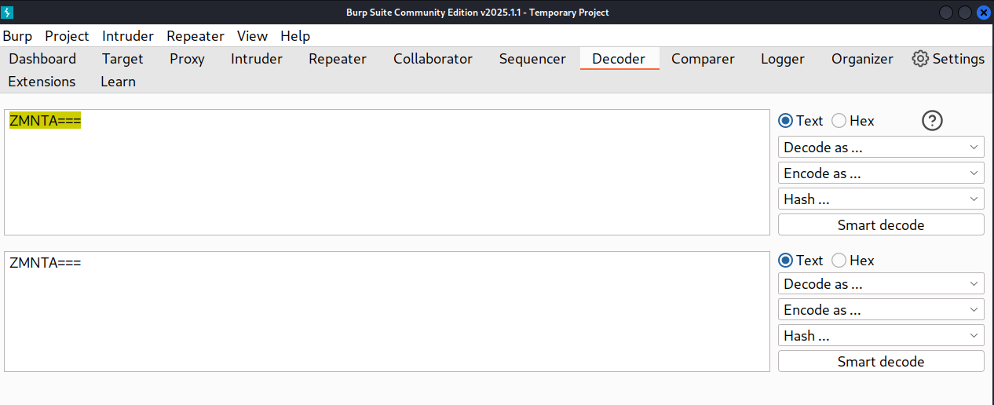
Task: Expand lower panel 'Encode as ...' dropdown
Action: (x=881, y=309)
